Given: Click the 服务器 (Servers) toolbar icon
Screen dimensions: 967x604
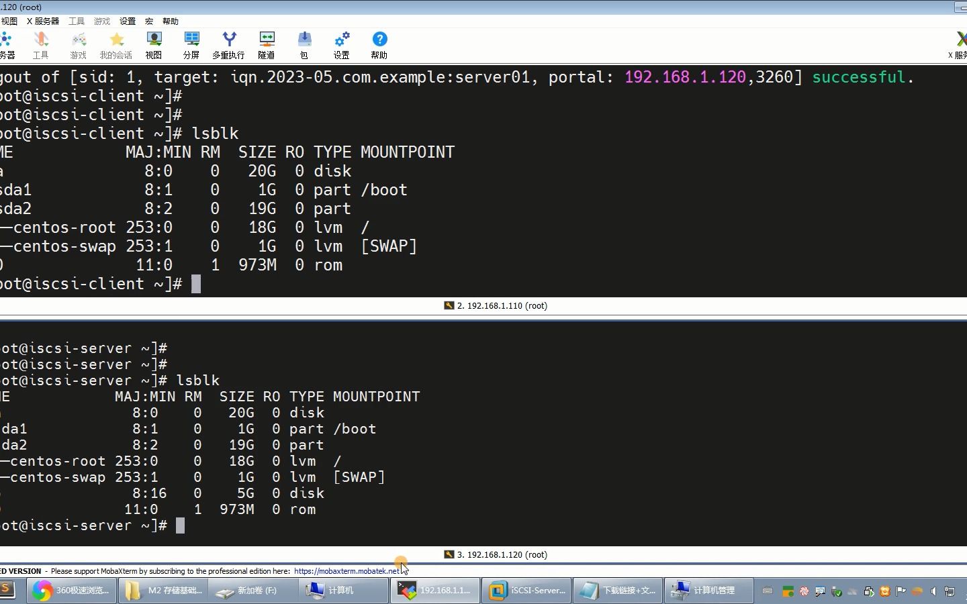Looking at the screenshot, I should click(7, 45).
